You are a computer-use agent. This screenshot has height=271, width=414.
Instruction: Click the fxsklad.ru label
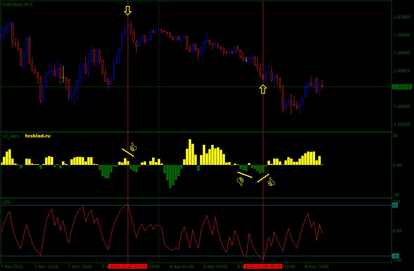[x=38, y=136]
